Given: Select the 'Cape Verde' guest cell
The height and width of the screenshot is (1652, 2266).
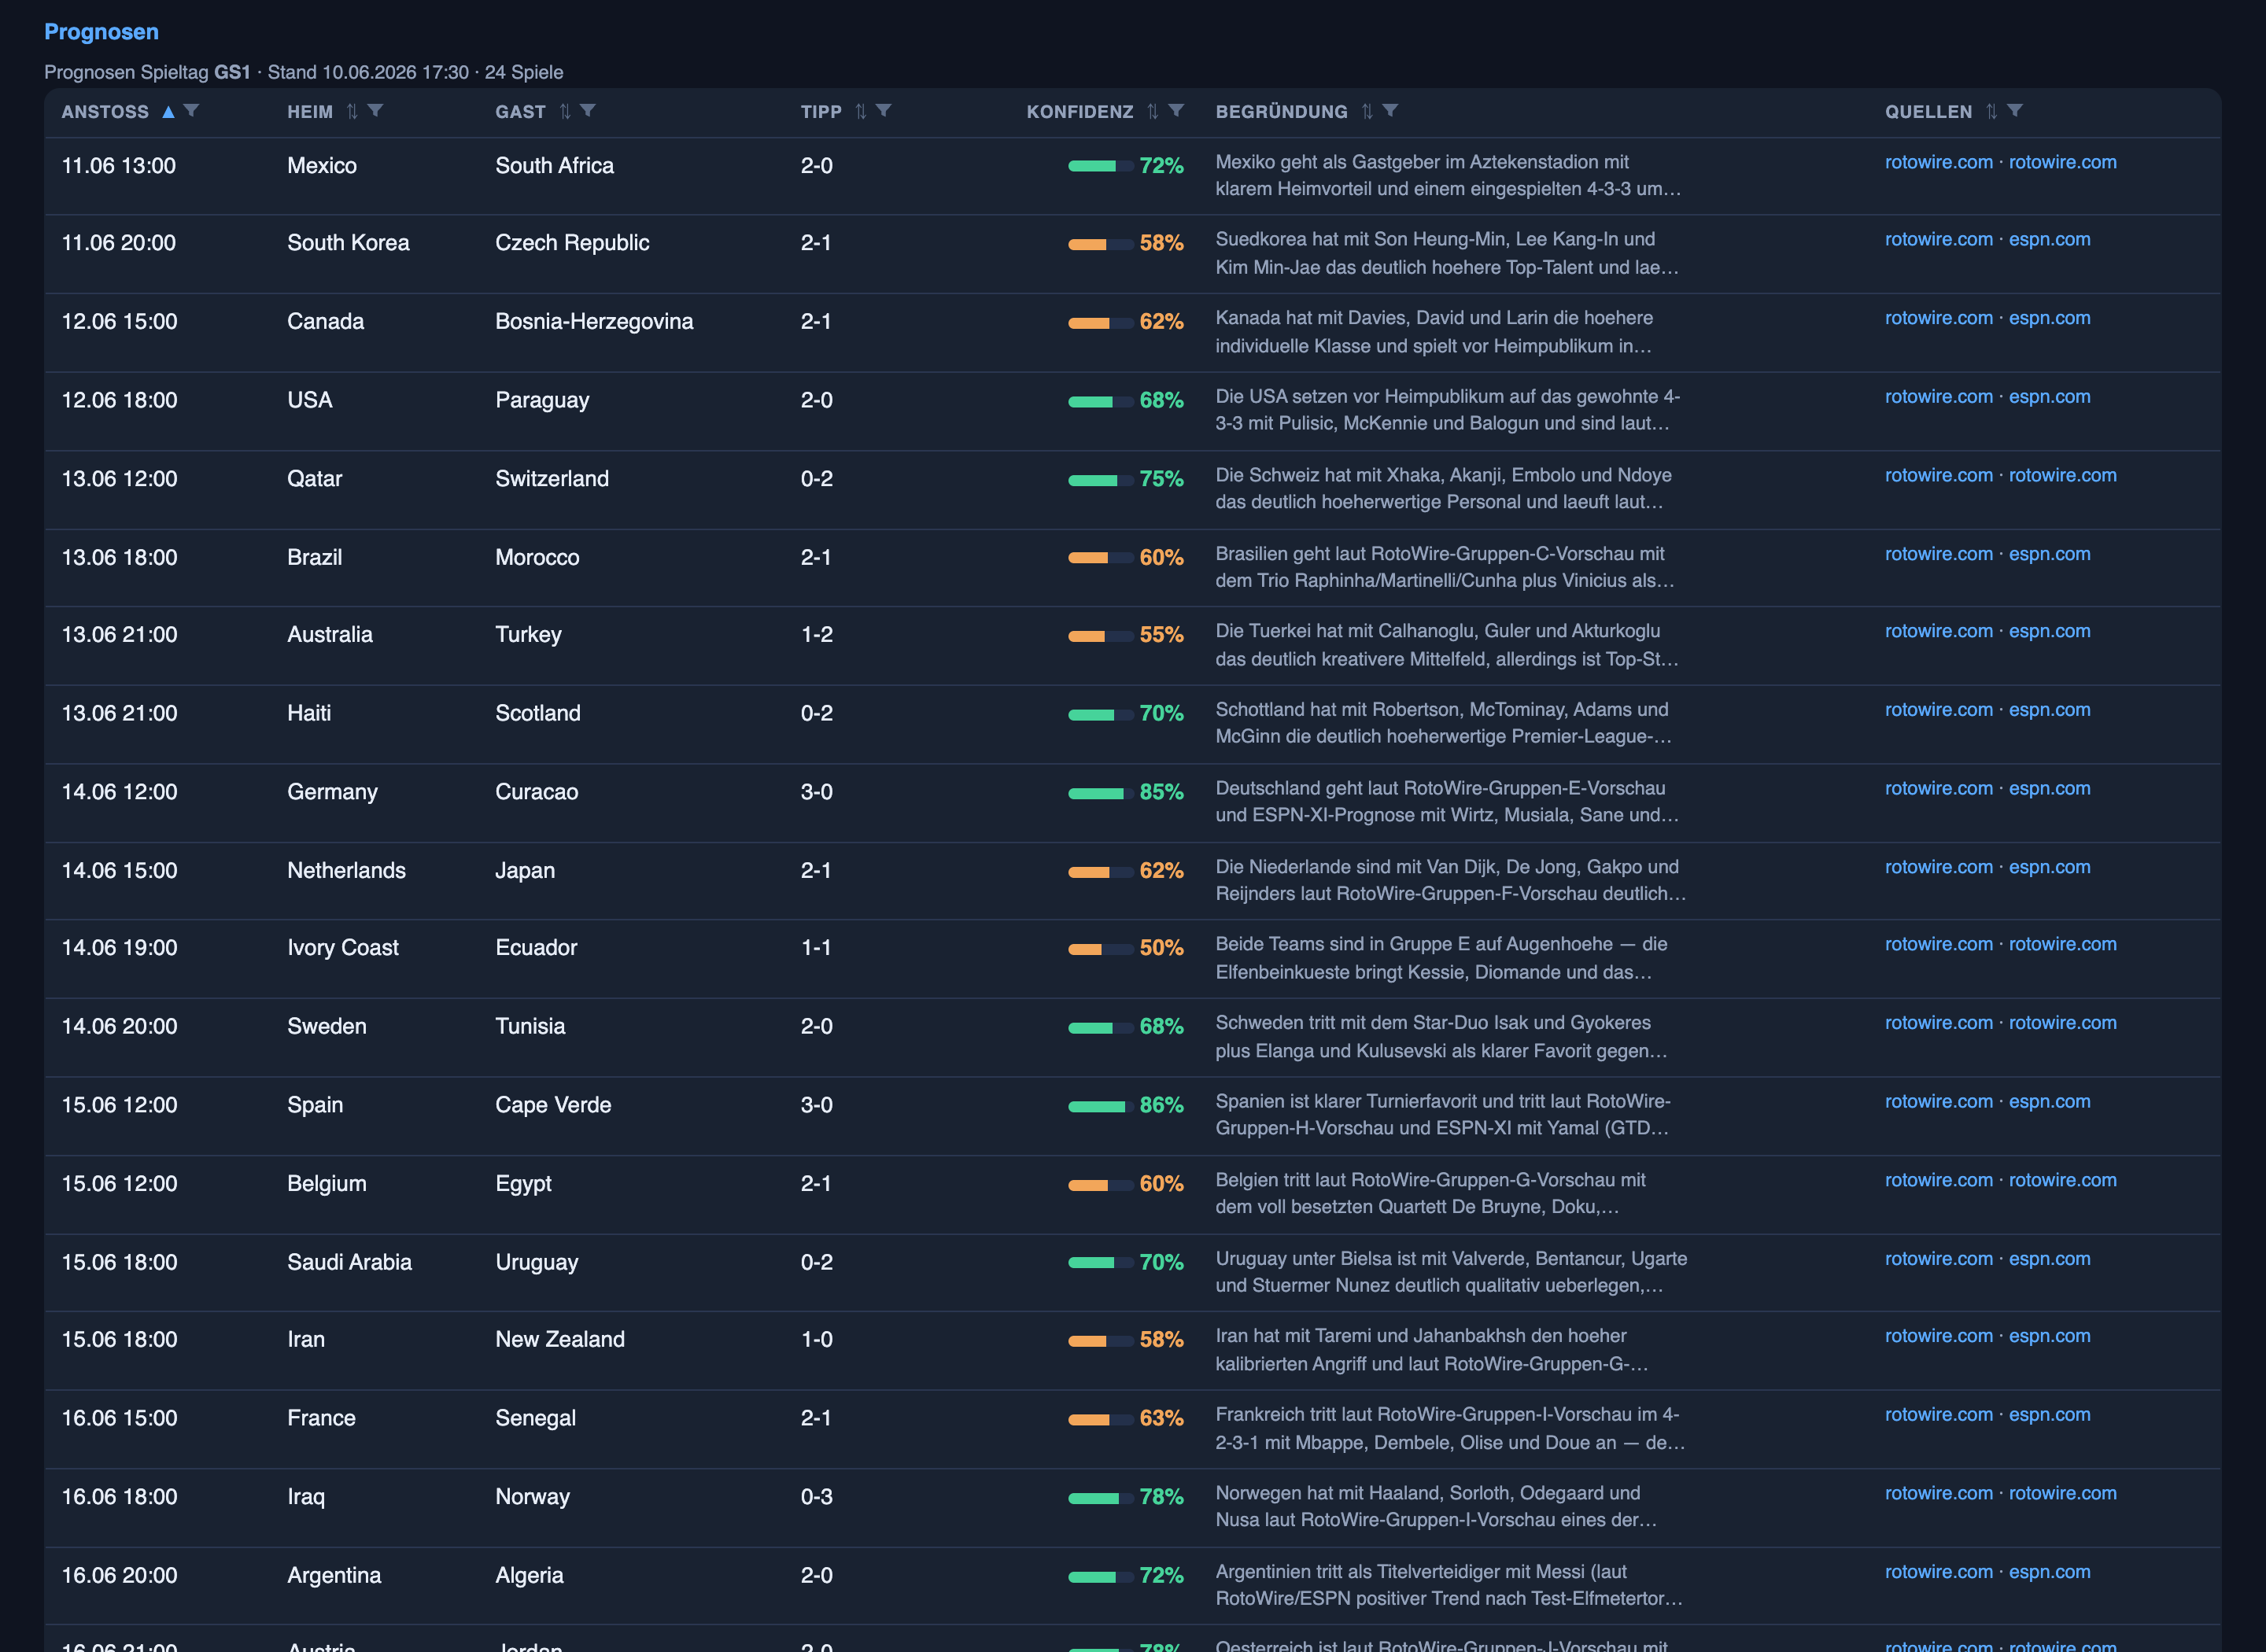Looking at the screenshot, I should pyautogui.click(x=553, y=1106).
